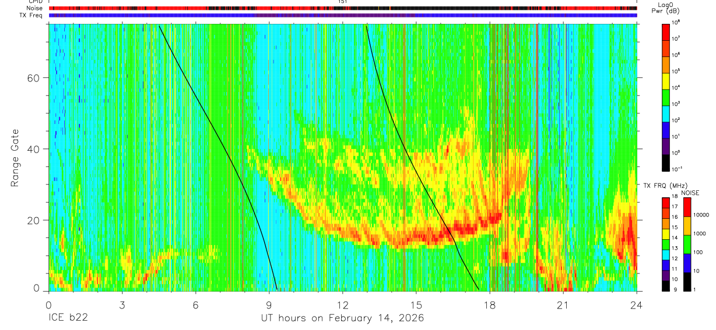Click the green segment of the NOISE colorbar
Image resolution: width=716 pixels, height=330 pixels.
click(687, 244)
